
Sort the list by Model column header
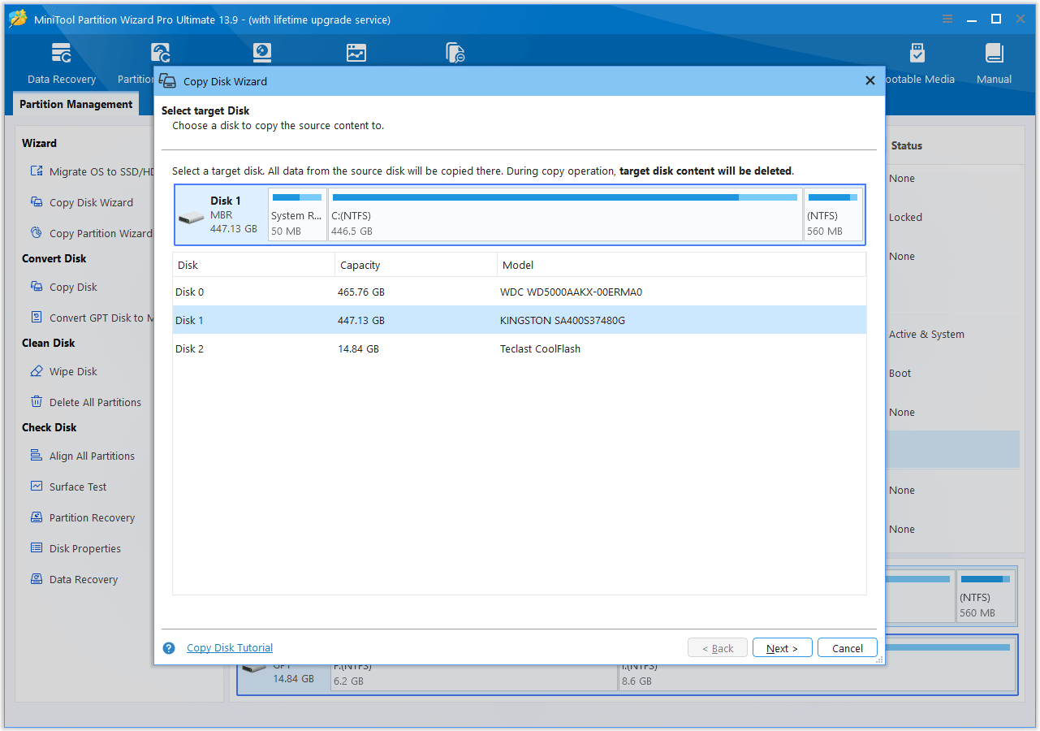click(681, 265)
